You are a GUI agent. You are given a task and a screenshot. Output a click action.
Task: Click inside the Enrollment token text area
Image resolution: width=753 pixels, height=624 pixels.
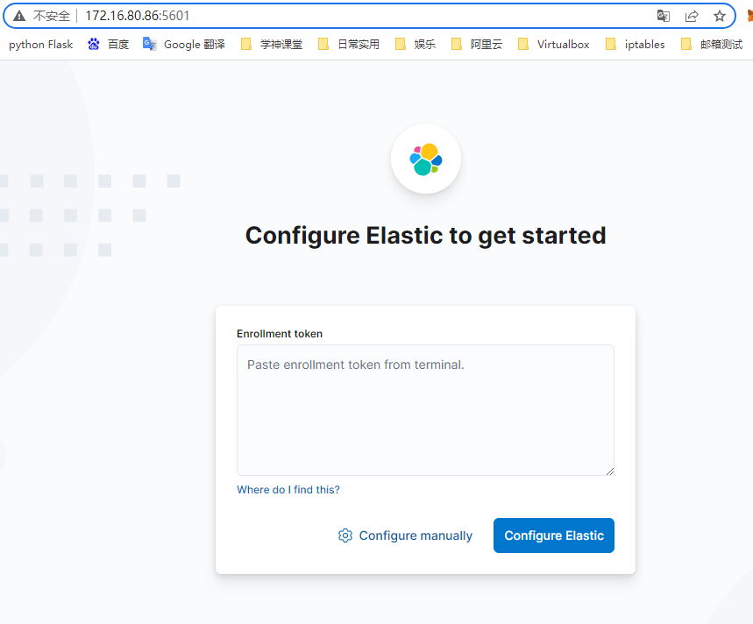coord(425,410)
